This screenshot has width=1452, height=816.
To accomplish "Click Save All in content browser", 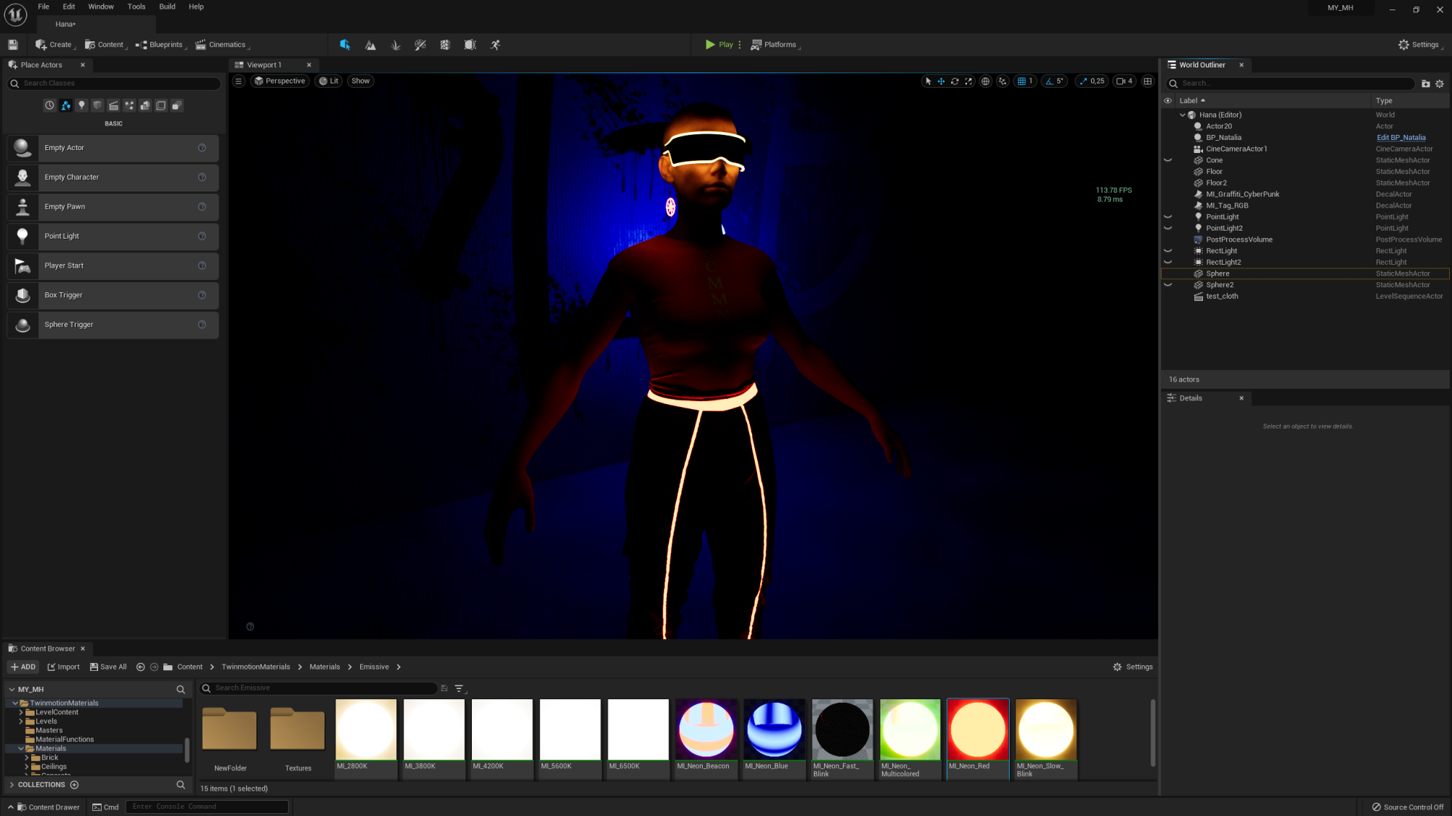I will [x=107, y=667].
